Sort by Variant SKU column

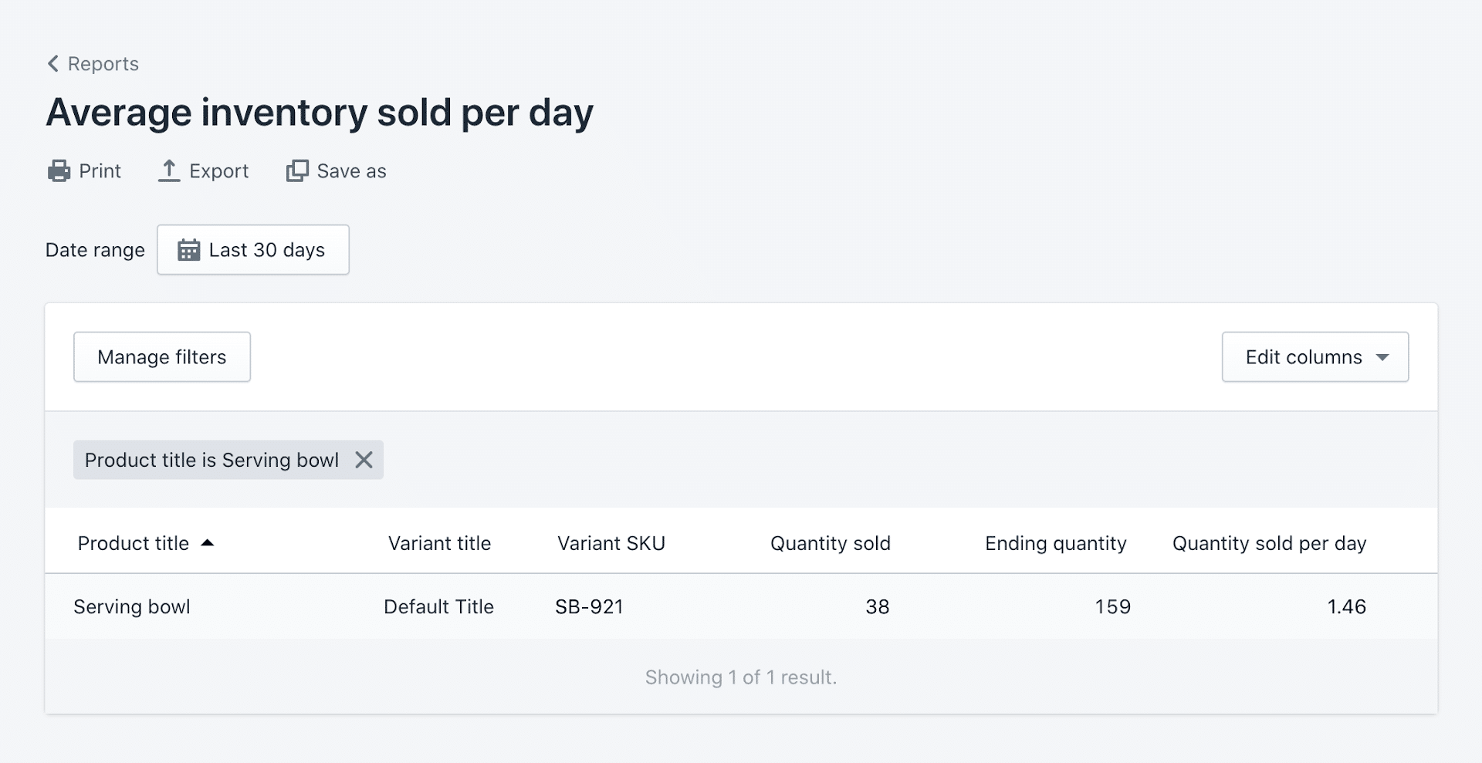[x=611, y=543]
